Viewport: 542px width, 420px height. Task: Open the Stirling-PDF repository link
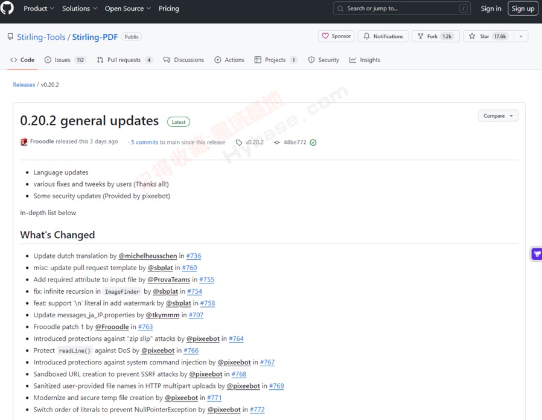(95, 37)
